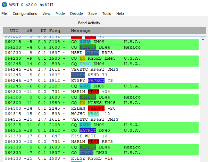The image size is (208, 162).
Task: Click the WSJT-X globe application icon
Action: (x=5, y=5)
